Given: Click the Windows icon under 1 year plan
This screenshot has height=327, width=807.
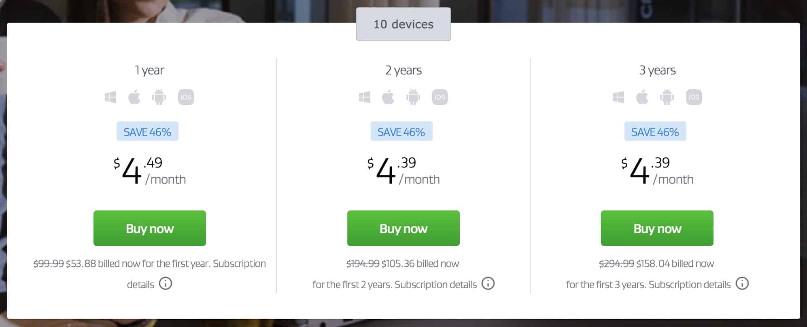Looking at the screenshot, I should (x=110, y=97).
